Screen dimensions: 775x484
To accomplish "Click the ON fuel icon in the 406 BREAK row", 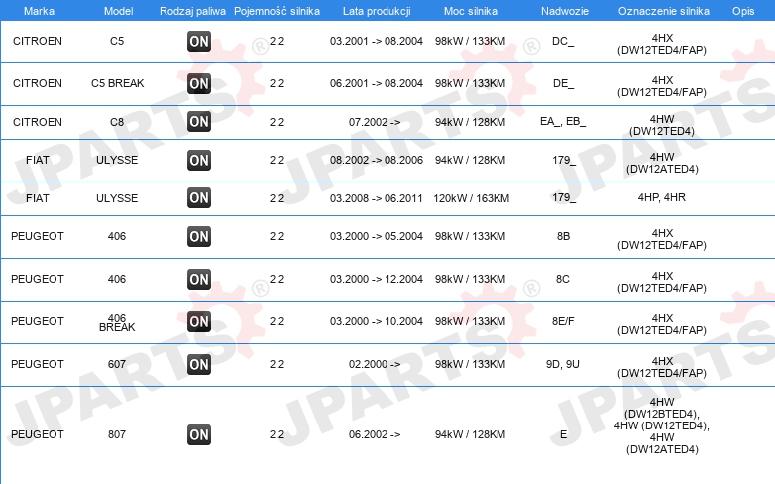I will [199, 321].
